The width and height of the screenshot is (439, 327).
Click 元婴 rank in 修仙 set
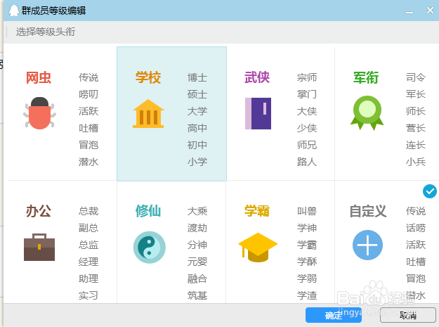[x=197, y=262]
